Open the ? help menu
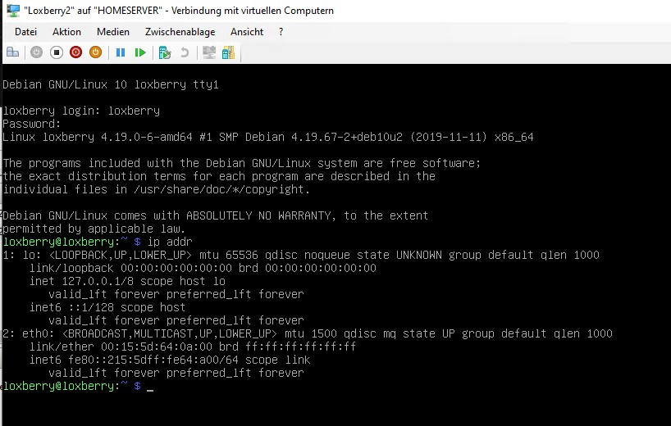The image size is (671, 426). (x=281, y=32)
